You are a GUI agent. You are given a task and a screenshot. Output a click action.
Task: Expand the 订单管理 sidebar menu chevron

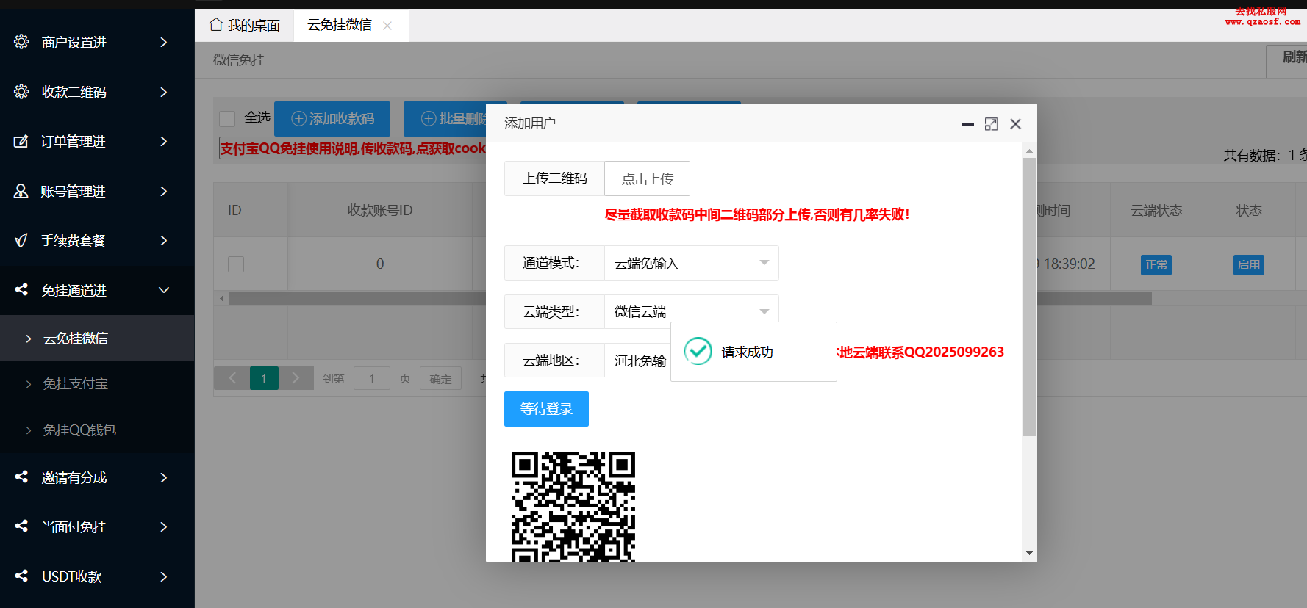pyautogui.click(x=164, y=141)
